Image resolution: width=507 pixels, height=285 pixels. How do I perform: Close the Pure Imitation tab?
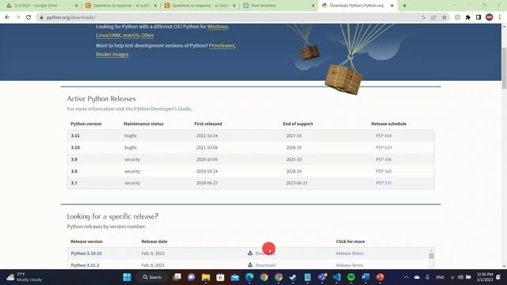313,6
